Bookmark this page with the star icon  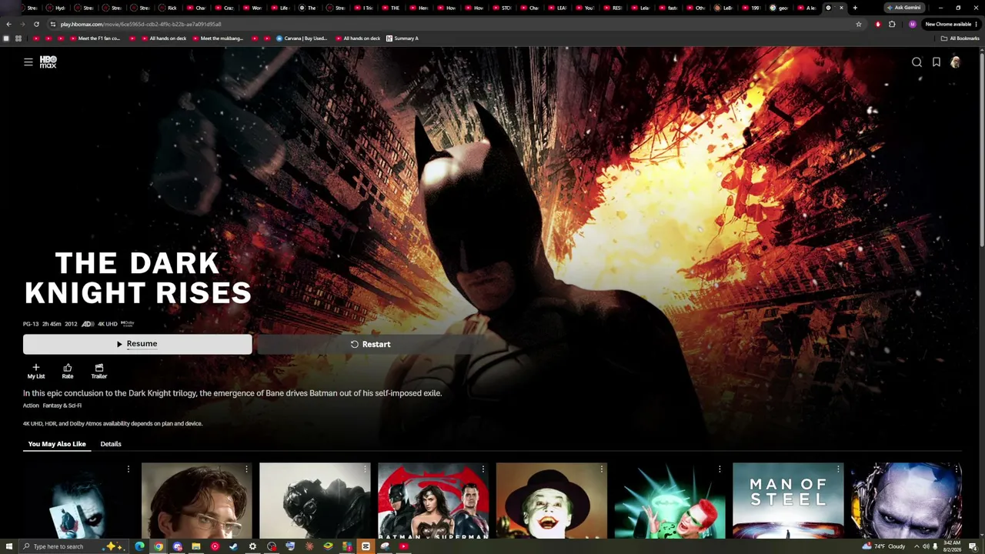pyautogui.click(x=859, y=24)
